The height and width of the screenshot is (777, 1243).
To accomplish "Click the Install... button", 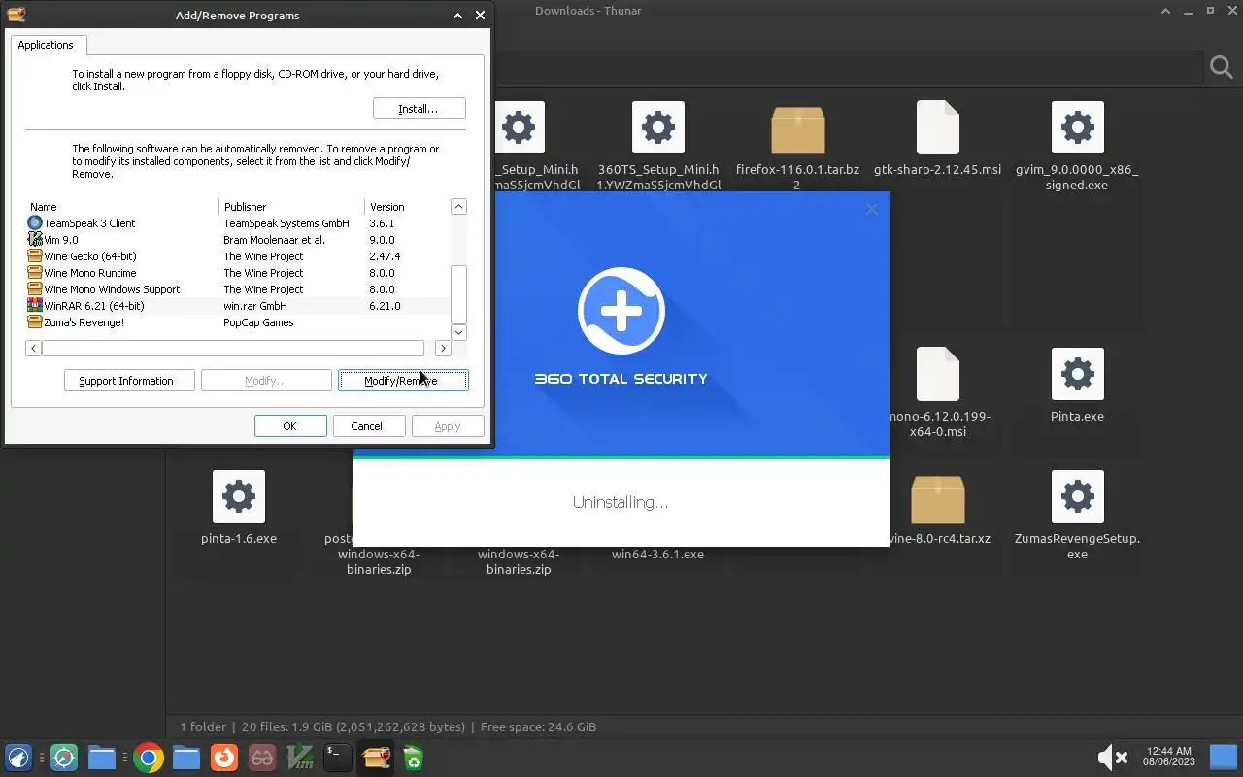I will pos(419,109).
